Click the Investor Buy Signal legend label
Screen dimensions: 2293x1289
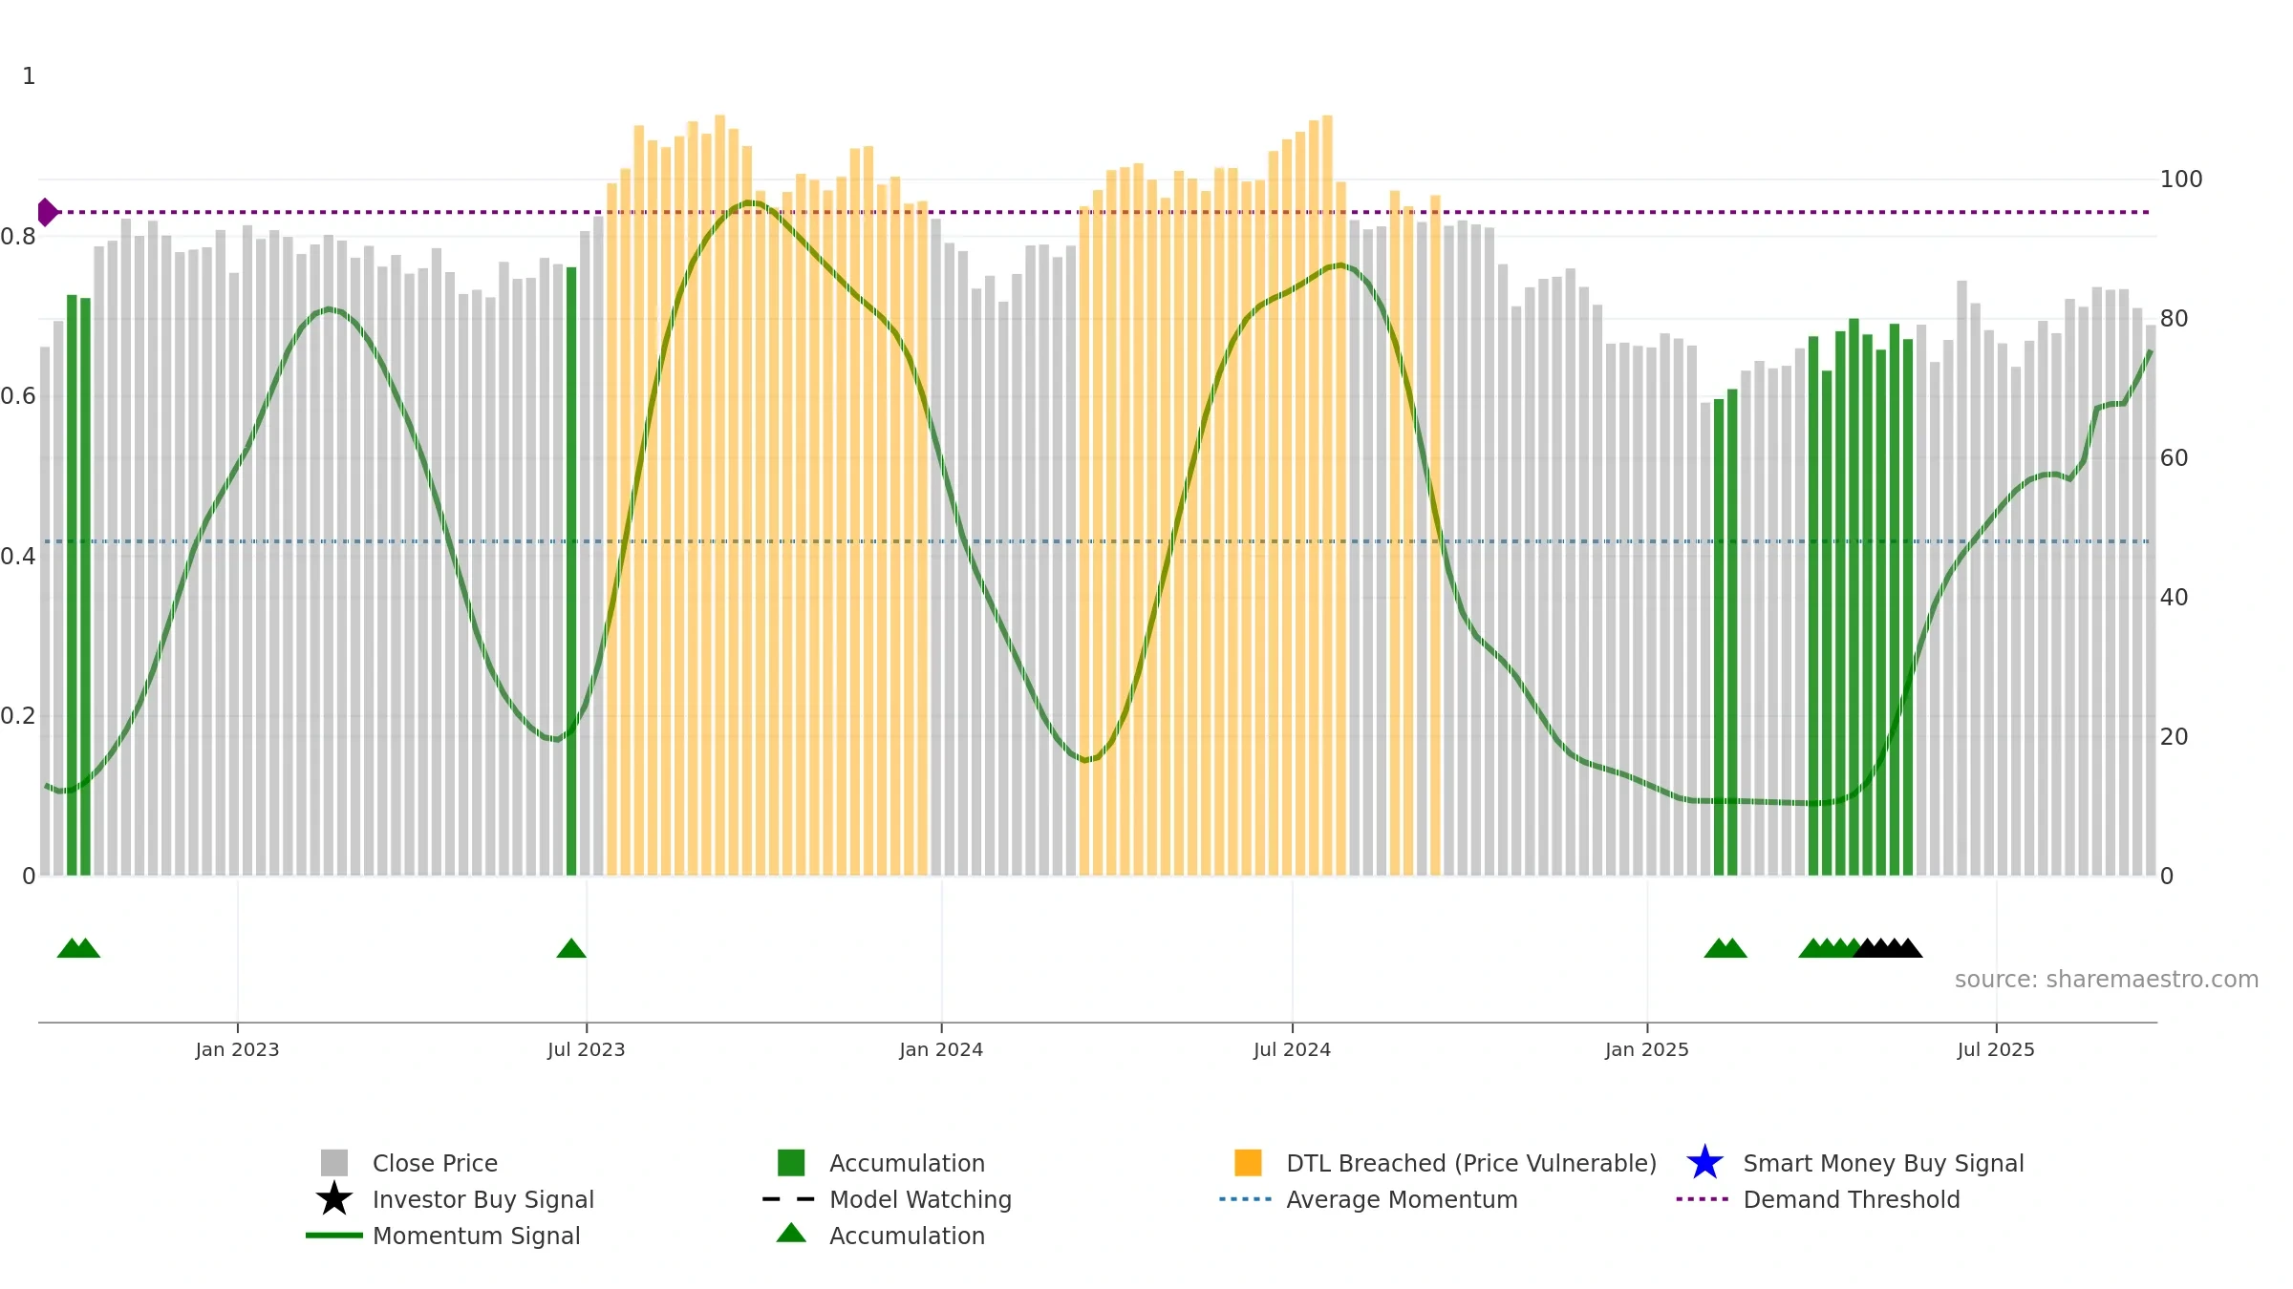tap(483, 1200)
